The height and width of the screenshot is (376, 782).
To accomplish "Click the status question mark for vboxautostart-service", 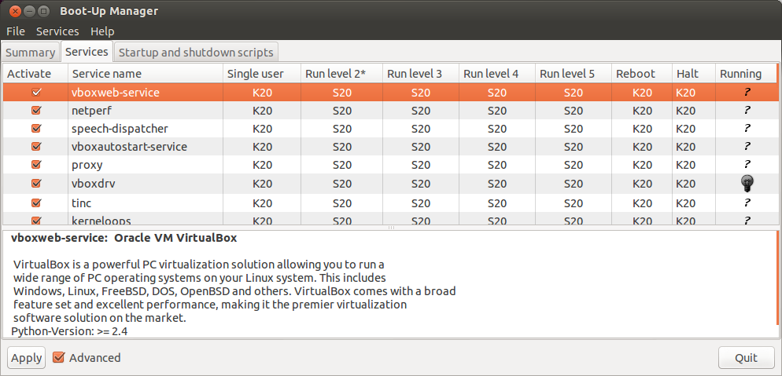I will click(x=747, y=147).
